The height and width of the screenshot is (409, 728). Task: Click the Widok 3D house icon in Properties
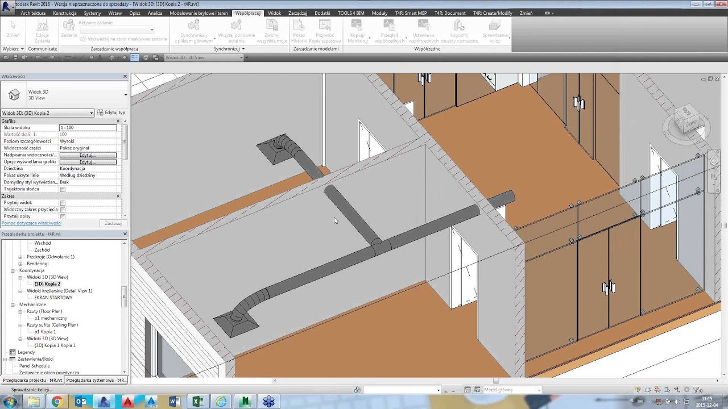click(x=14, y=95)
